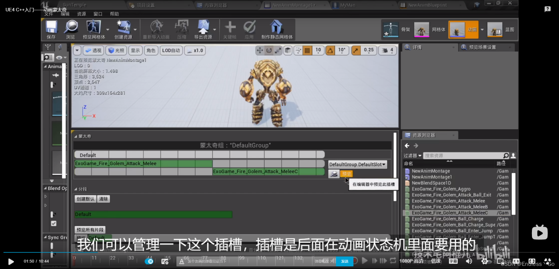559x269 pixels.
Task: Click the forward arrow in 资源浏览器
Action: point(416,146)
